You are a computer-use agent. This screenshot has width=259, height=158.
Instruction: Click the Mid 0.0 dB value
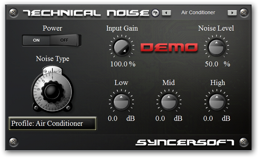pos(169,118)
